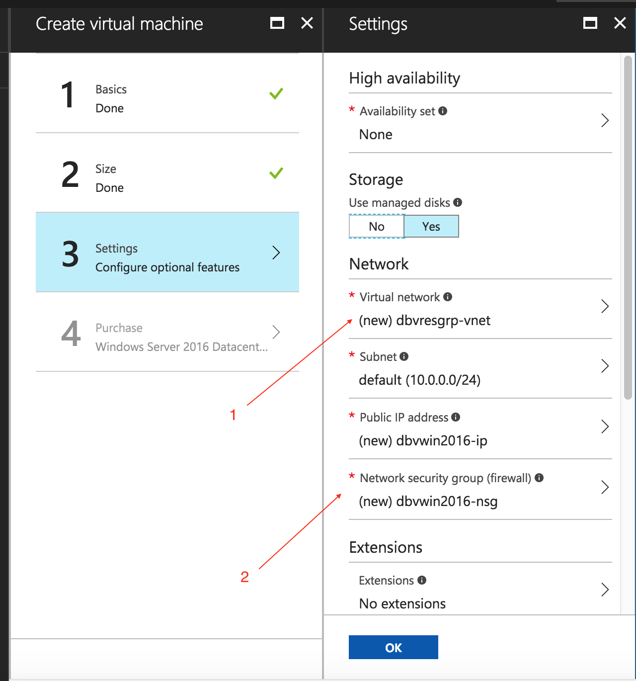636x681 pixels.
Task: Expand Network security group dbvwin2016-nsg chevron
Action: pos(605,487)
